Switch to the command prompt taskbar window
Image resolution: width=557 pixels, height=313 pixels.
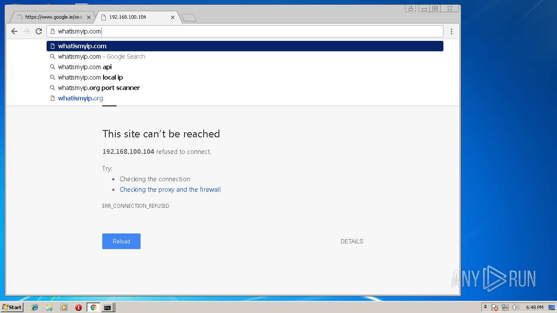(x=107, y=307)
